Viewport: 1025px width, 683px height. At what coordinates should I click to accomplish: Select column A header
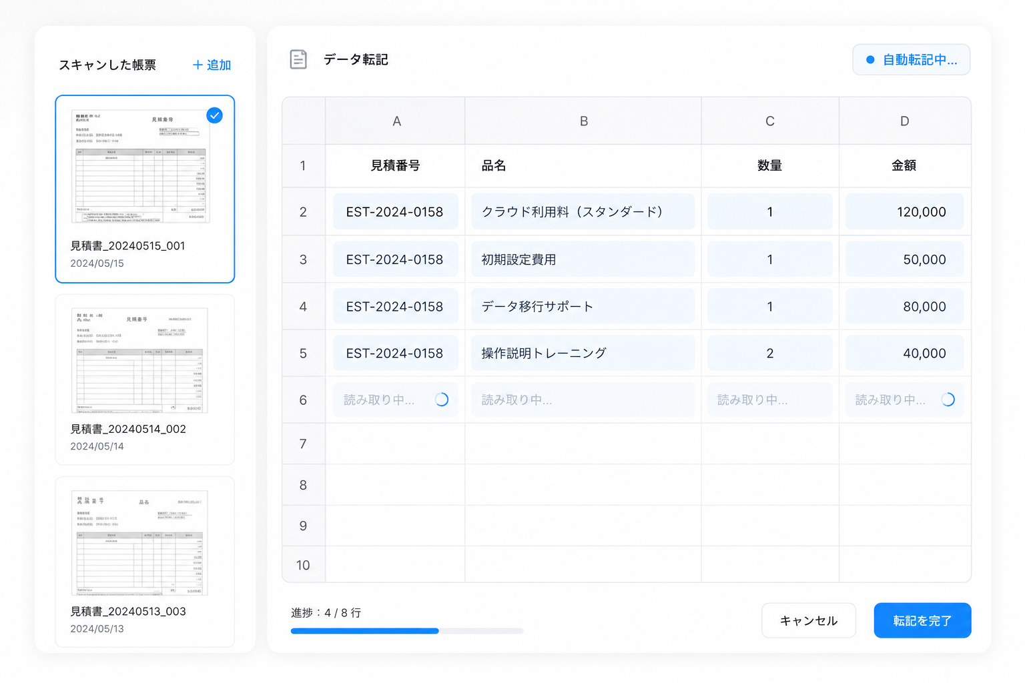[396, 121]
